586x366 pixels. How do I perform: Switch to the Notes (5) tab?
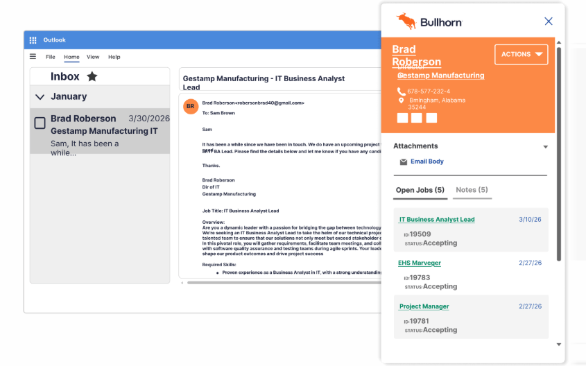click(x=472, y=190)
